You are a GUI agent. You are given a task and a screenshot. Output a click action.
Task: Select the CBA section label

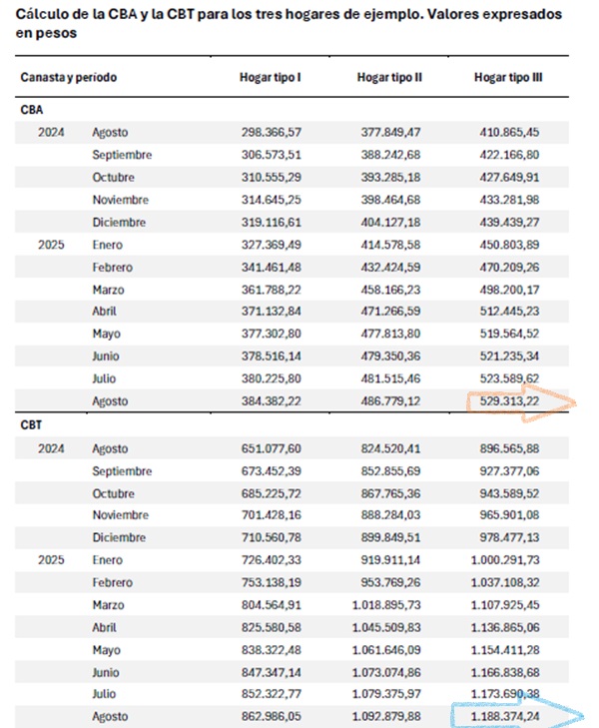[x=31, y=110]
